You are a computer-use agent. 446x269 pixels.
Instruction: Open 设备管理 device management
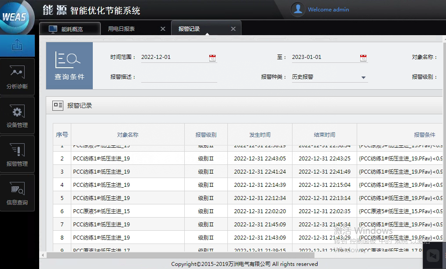point(17,115)
